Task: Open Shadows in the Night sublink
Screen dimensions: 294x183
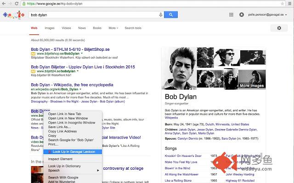Action: tap(64, 102)
